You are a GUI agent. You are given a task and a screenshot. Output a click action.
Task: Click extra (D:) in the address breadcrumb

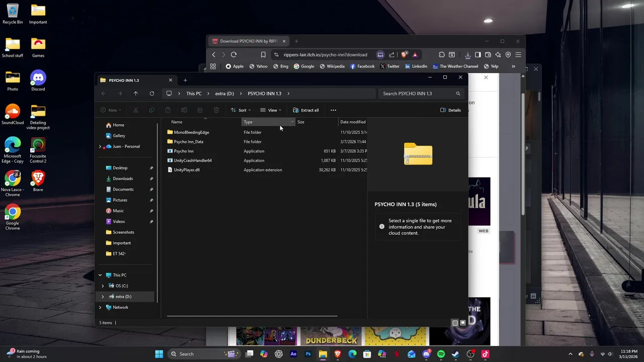tap(224, 94)
